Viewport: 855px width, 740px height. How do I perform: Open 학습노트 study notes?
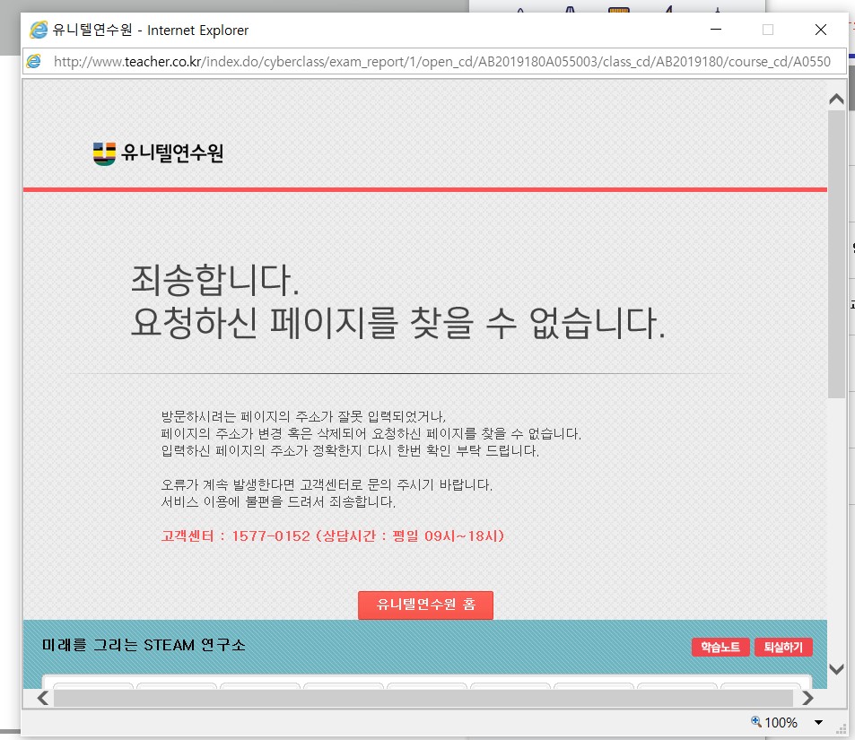pos(720,647)
